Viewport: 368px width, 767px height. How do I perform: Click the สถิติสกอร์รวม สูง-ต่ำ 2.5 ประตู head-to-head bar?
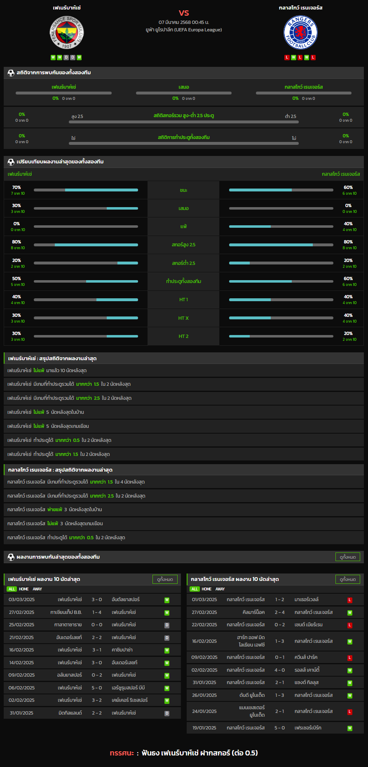(x=184, y=122)
